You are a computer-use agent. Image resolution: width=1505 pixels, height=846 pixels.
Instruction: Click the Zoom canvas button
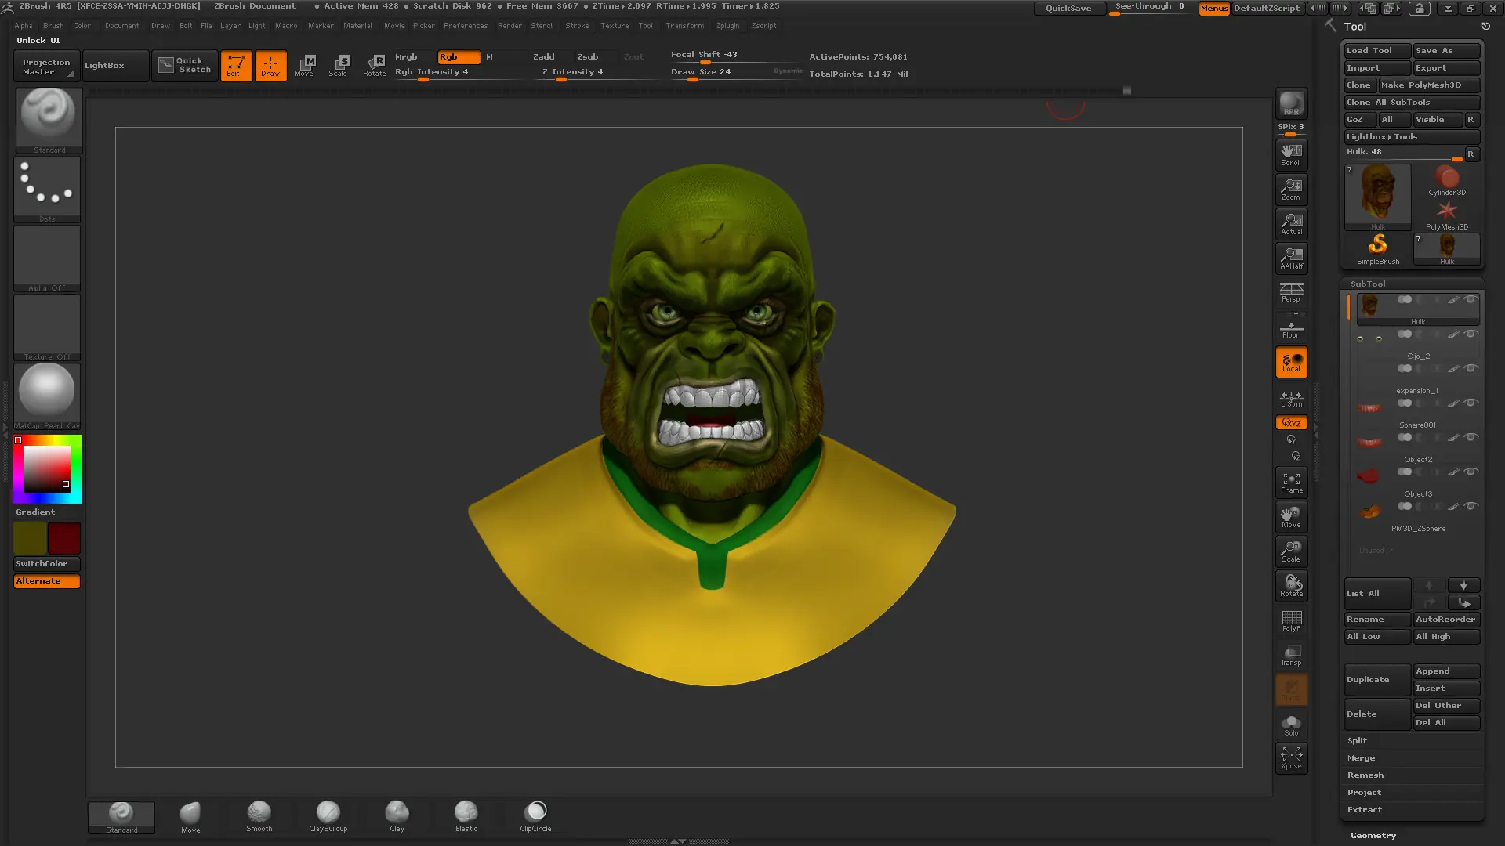point(1291,189)
